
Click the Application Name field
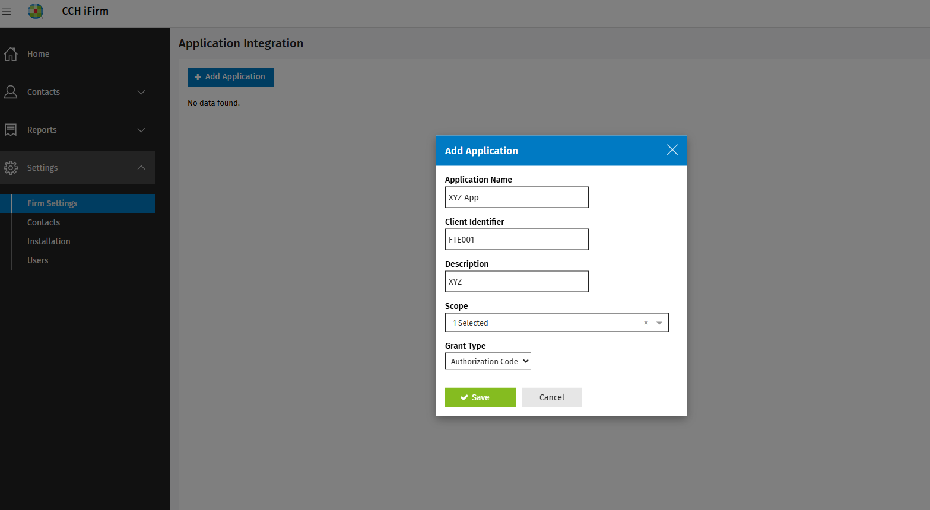517,197
